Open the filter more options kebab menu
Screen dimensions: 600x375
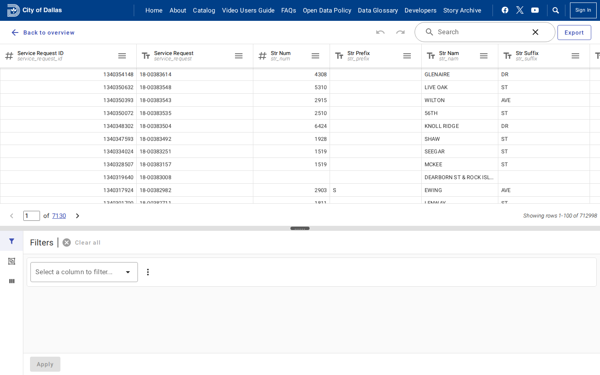click(148, 272)
